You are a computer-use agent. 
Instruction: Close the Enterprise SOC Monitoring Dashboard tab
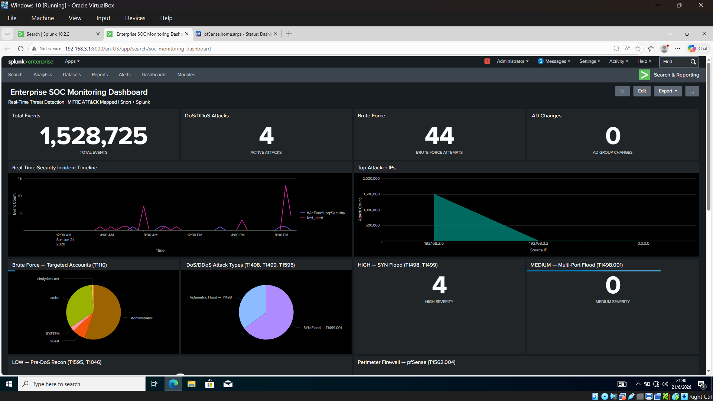point(187,34)
